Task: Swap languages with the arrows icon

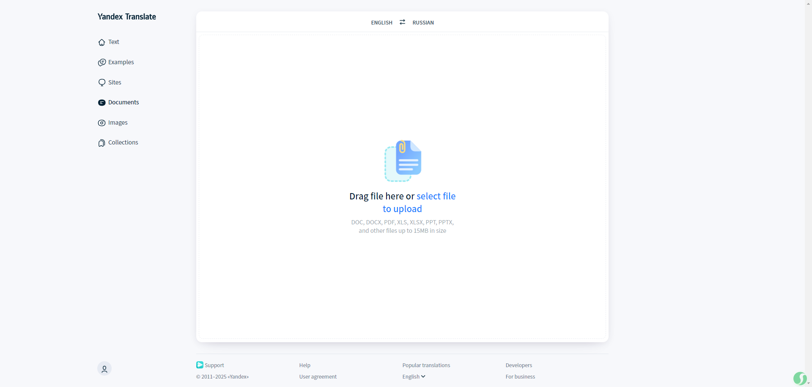Action: point(402,22)
